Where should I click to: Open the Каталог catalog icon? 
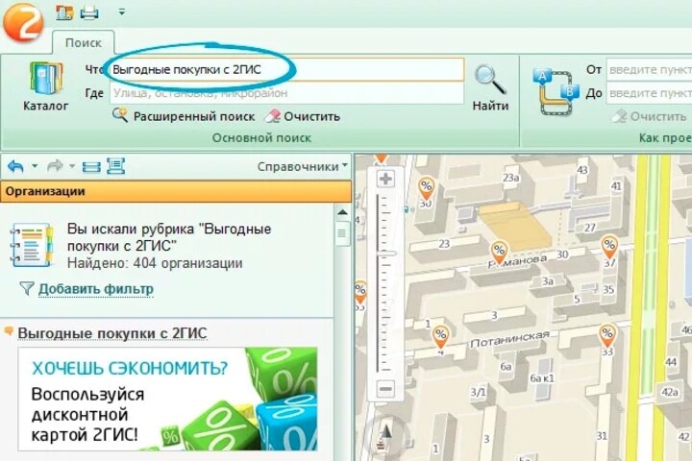tap(45, 86)
